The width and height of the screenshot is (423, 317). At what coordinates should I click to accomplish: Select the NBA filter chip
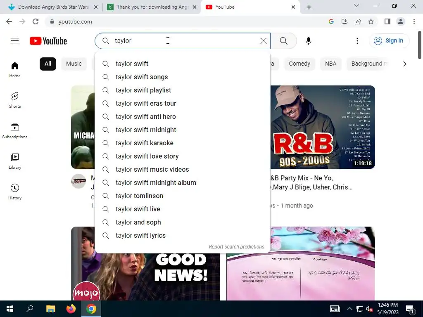coord(330,64)
